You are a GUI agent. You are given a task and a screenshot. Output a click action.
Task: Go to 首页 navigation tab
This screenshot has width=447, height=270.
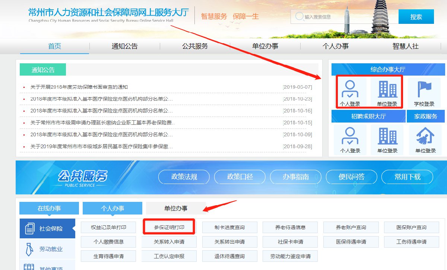54,46
